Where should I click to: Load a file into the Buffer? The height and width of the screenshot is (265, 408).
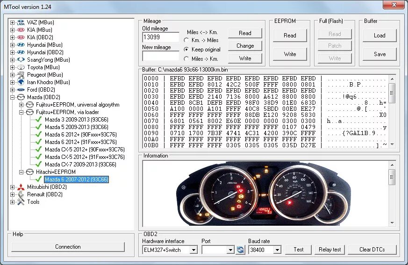coord(379,36)
